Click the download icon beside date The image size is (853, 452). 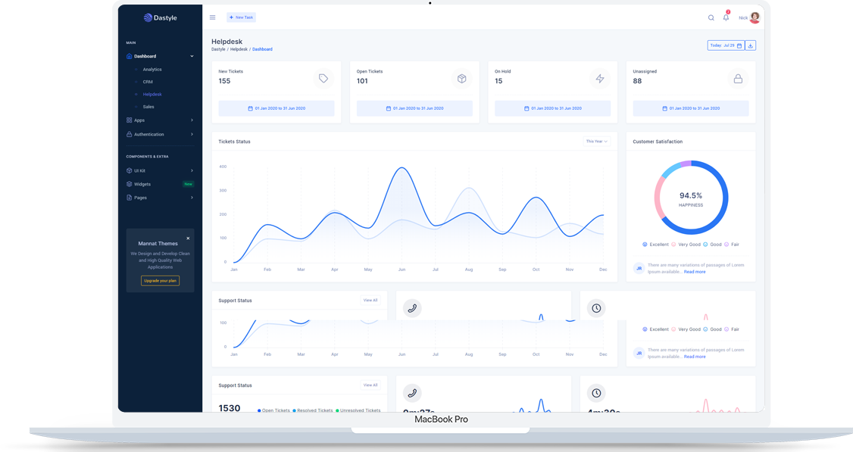(750, 45)
